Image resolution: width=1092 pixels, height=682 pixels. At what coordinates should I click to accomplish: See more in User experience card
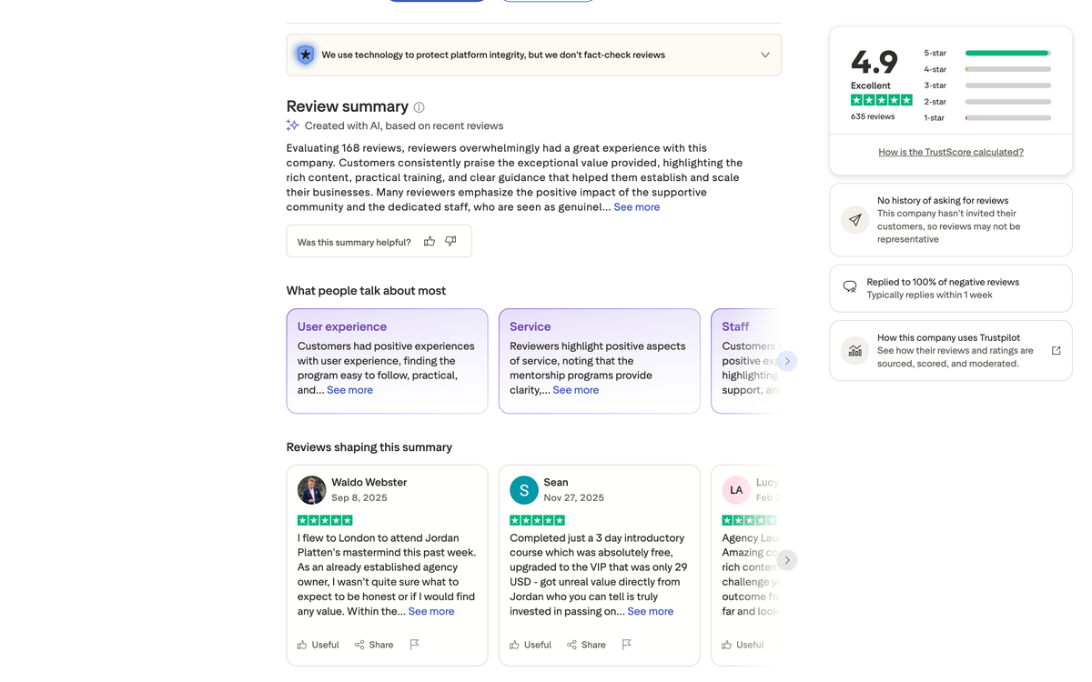pos(349,389)
